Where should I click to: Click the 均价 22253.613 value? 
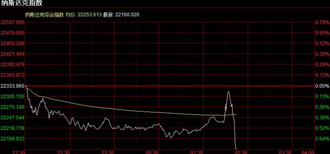pos(83,14)
